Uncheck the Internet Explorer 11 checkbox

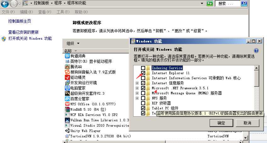click(x=143, y=73)
